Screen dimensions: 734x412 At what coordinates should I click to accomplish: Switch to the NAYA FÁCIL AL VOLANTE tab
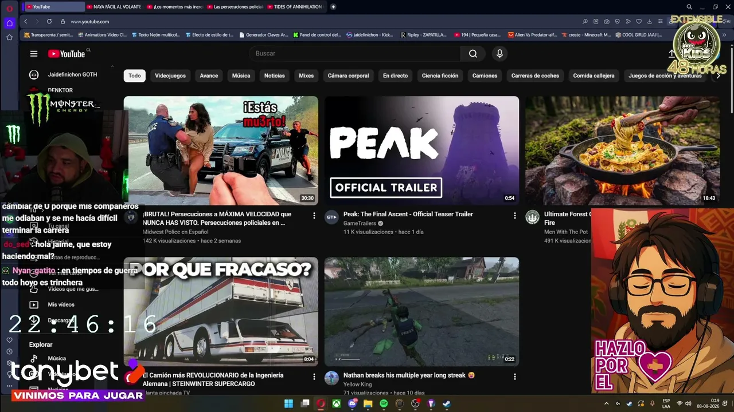pos(114,7)
